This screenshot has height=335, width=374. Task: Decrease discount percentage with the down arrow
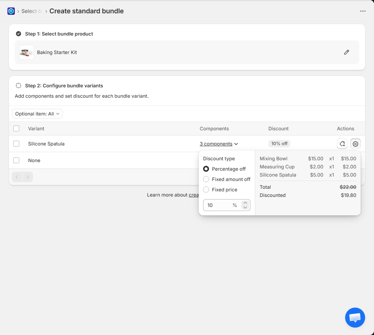pos(245,207)
